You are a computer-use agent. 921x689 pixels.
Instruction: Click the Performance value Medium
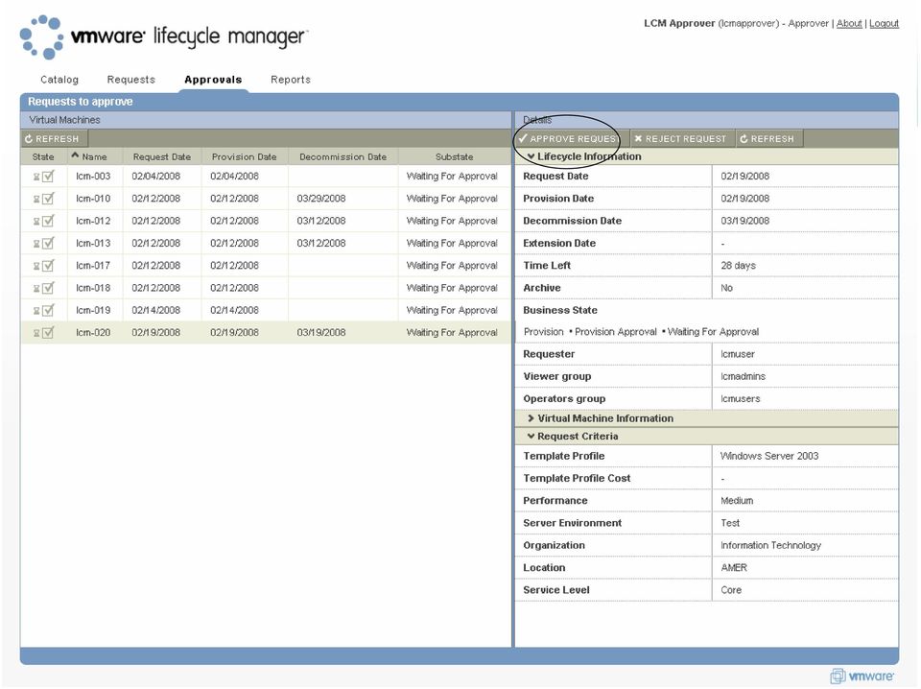pyautogui.click(x=737, y=501)
